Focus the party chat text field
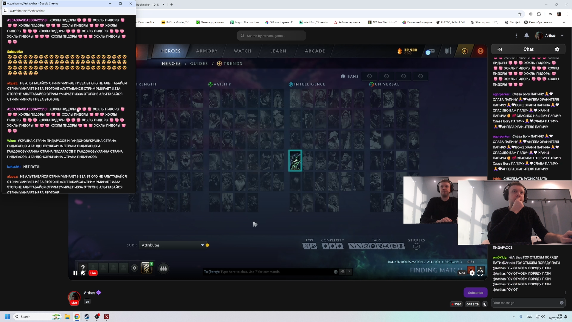 coord(268,272)
